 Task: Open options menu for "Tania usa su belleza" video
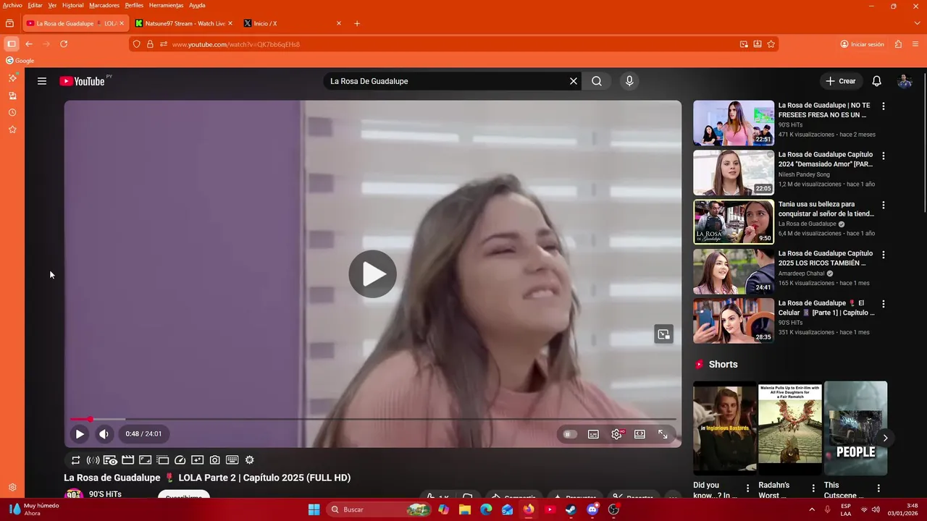pos(883,205)
